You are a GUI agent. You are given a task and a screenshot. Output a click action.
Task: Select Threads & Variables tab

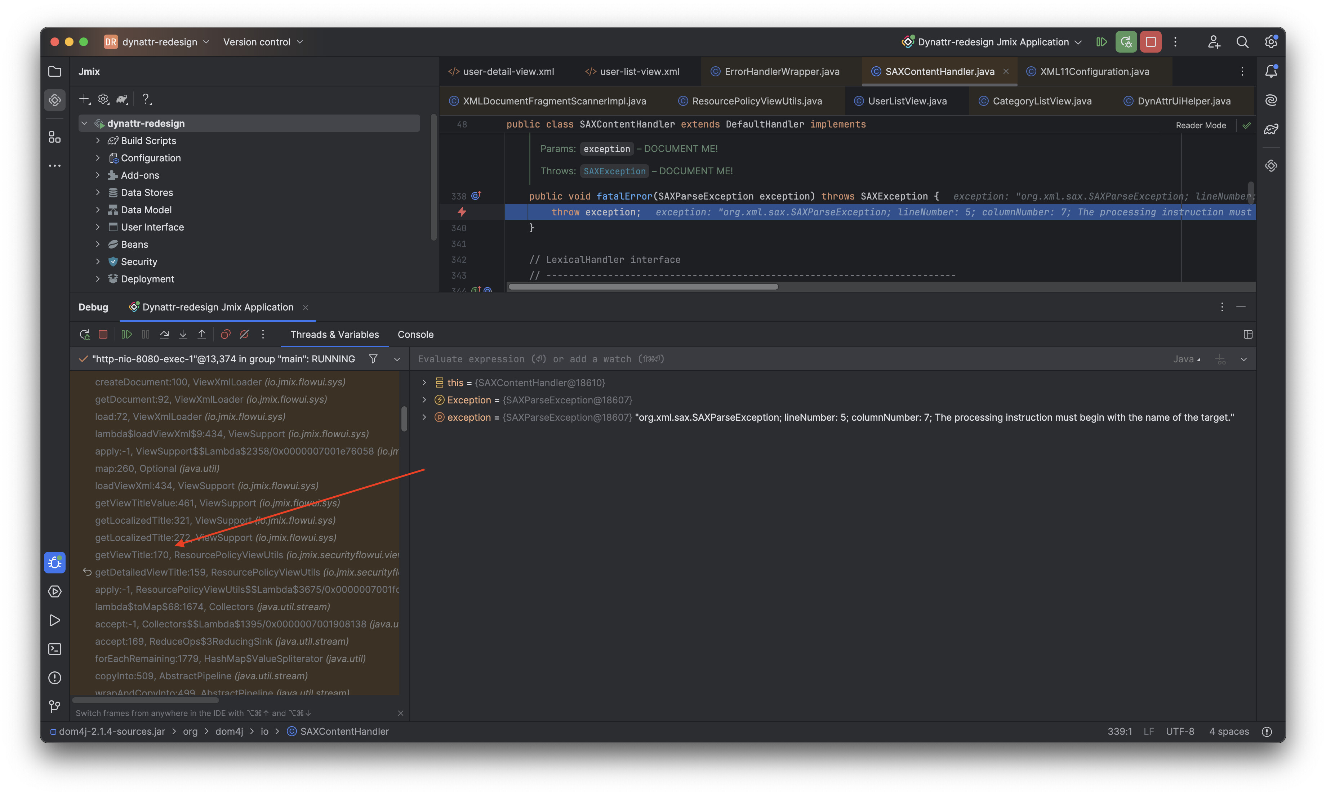point(334,334)
